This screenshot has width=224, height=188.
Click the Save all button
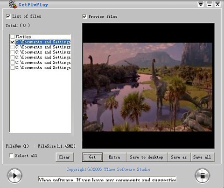pos(203,157)
